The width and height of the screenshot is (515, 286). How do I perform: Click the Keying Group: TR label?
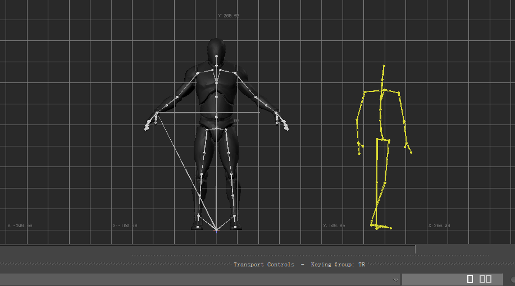point(338,265)
